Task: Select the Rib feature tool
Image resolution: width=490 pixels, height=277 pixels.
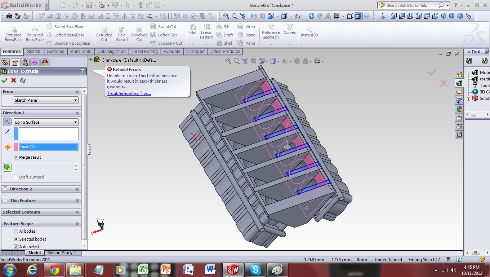Action: [223, 27]
